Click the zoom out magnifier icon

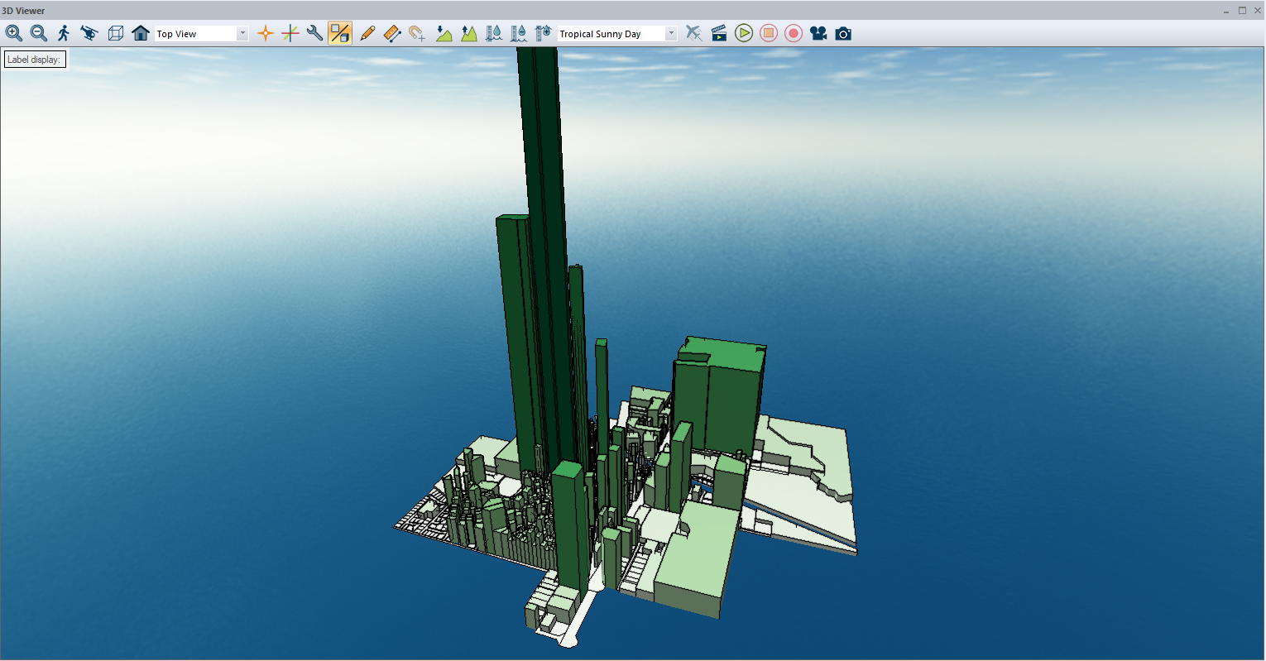tap(39, 33)
